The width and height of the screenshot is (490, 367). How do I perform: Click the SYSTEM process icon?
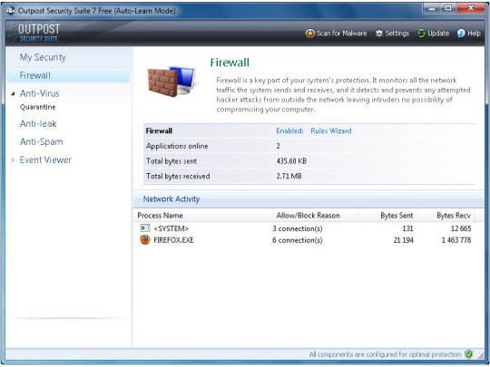[145, 228]
